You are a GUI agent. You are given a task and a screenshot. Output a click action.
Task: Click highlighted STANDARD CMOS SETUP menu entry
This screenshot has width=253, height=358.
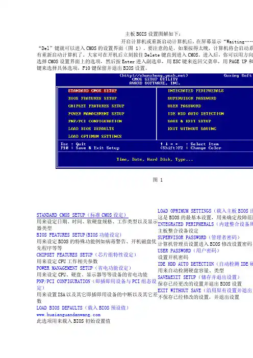coord(92,91)
